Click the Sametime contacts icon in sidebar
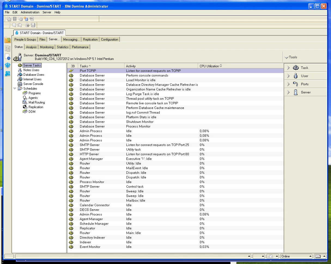Viewport: 331px width, 264px height. click(8, 65)
